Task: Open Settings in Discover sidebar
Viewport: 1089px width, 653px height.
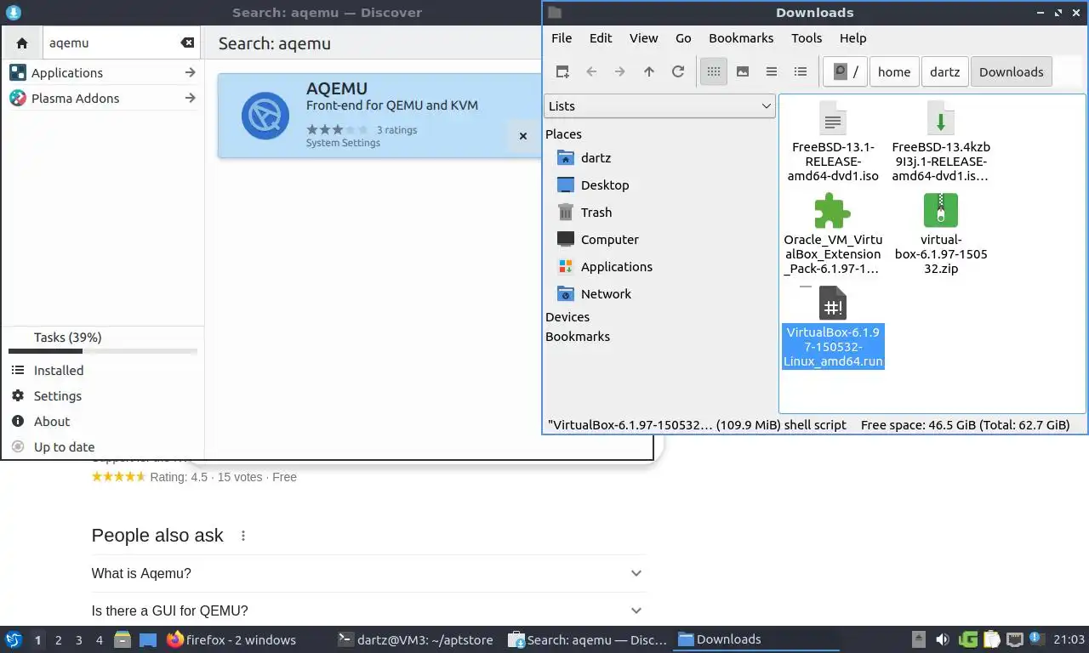Action: click(x=102, y=396)
